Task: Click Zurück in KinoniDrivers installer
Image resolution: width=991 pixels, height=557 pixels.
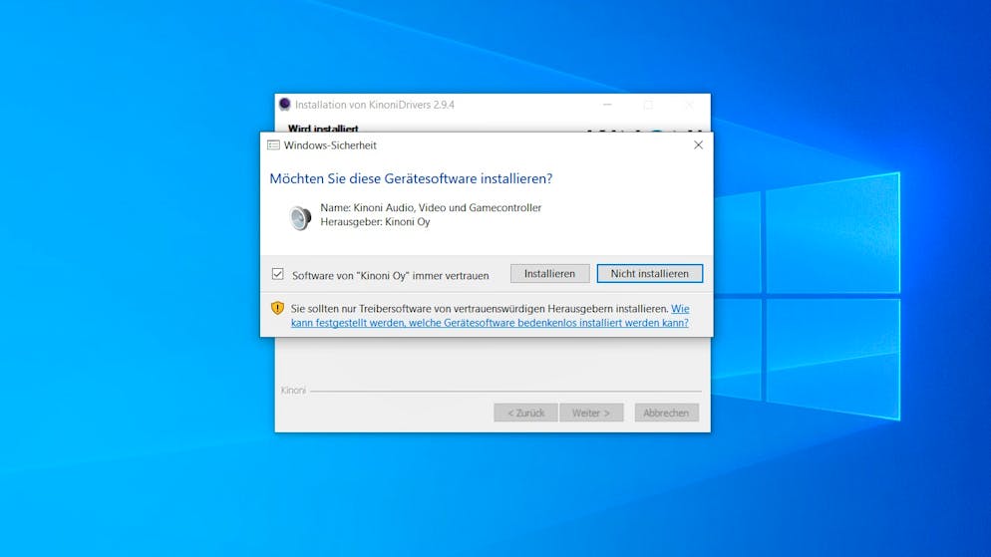Action: click(x=525, y=413)
